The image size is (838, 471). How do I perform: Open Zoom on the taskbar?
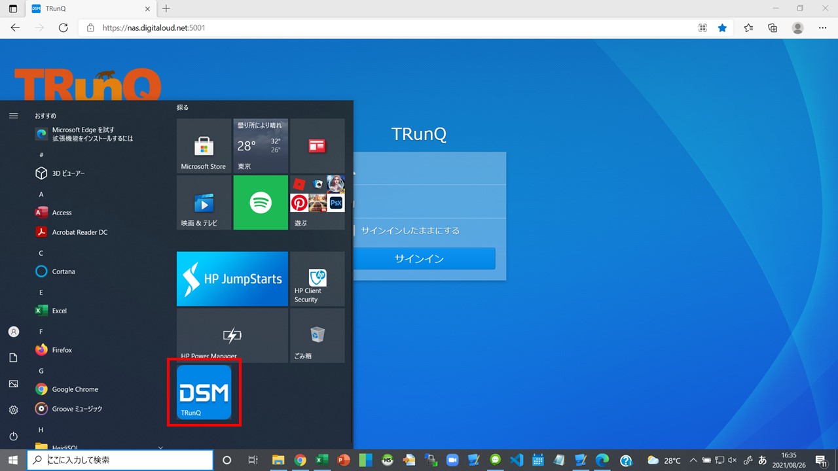(452, 460)
